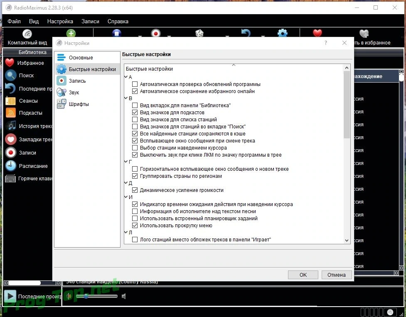The image size is (406, 317).
Task: Collapse group Г in quick settings
Action: (126, 162)
